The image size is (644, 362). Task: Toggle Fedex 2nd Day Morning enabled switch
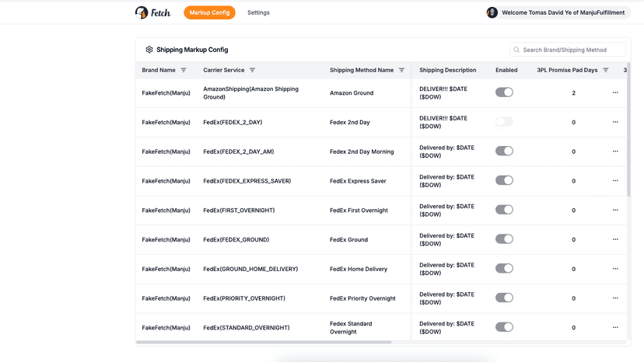504,151
